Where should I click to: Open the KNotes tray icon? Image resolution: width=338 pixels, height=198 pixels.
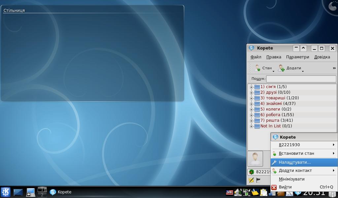(255, 192)
